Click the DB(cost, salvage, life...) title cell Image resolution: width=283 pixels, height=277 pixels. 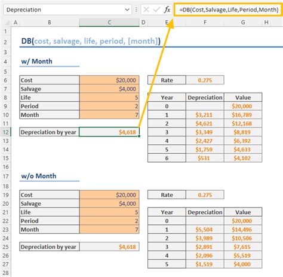[x=91, y=41]
